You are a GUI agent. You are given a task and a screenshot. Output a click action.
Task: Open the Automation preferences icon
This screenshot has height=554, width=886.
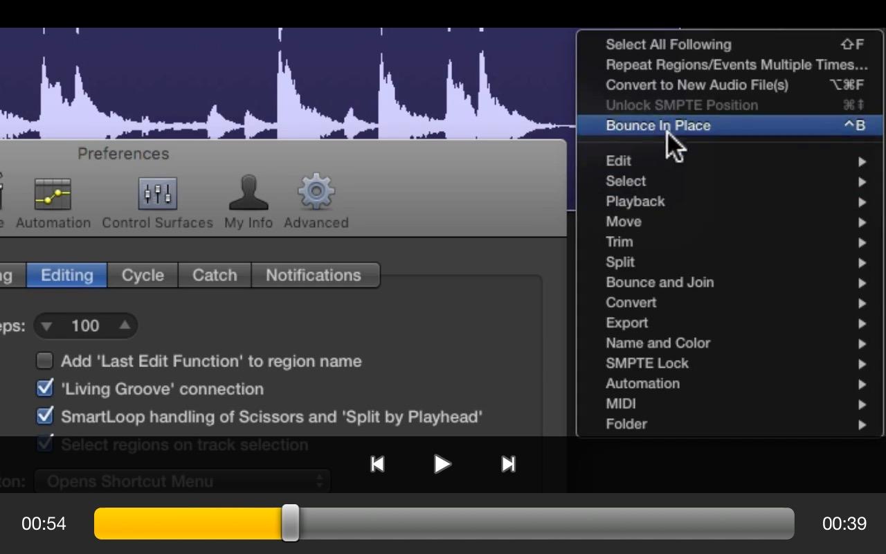[53, 195]
